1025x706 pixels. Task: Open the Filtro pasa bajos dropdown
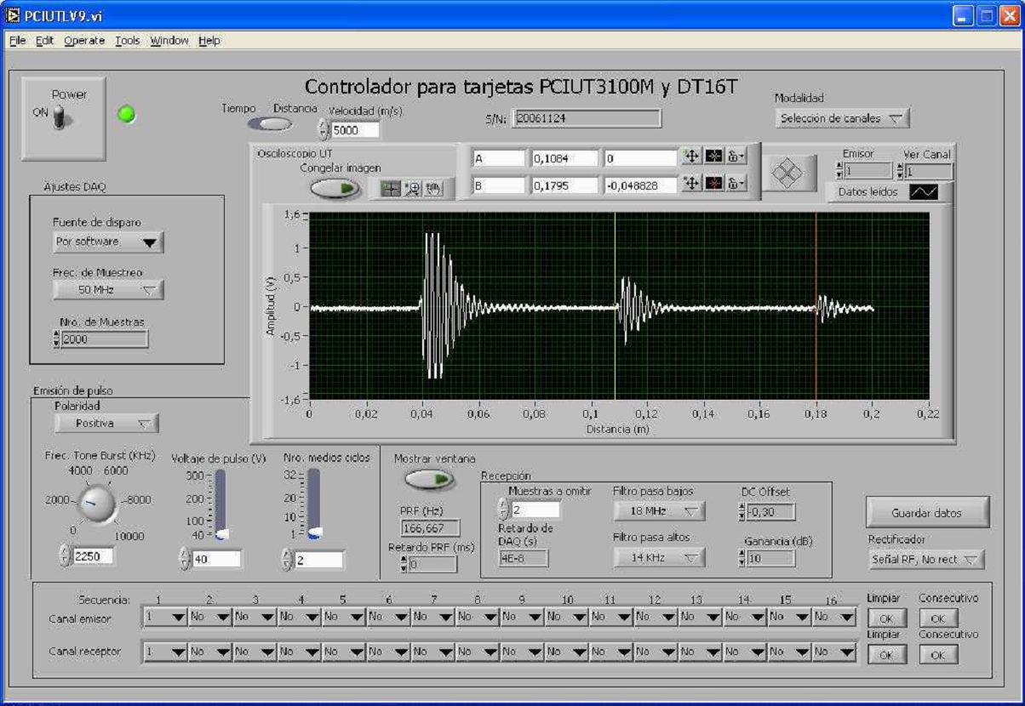659,511
